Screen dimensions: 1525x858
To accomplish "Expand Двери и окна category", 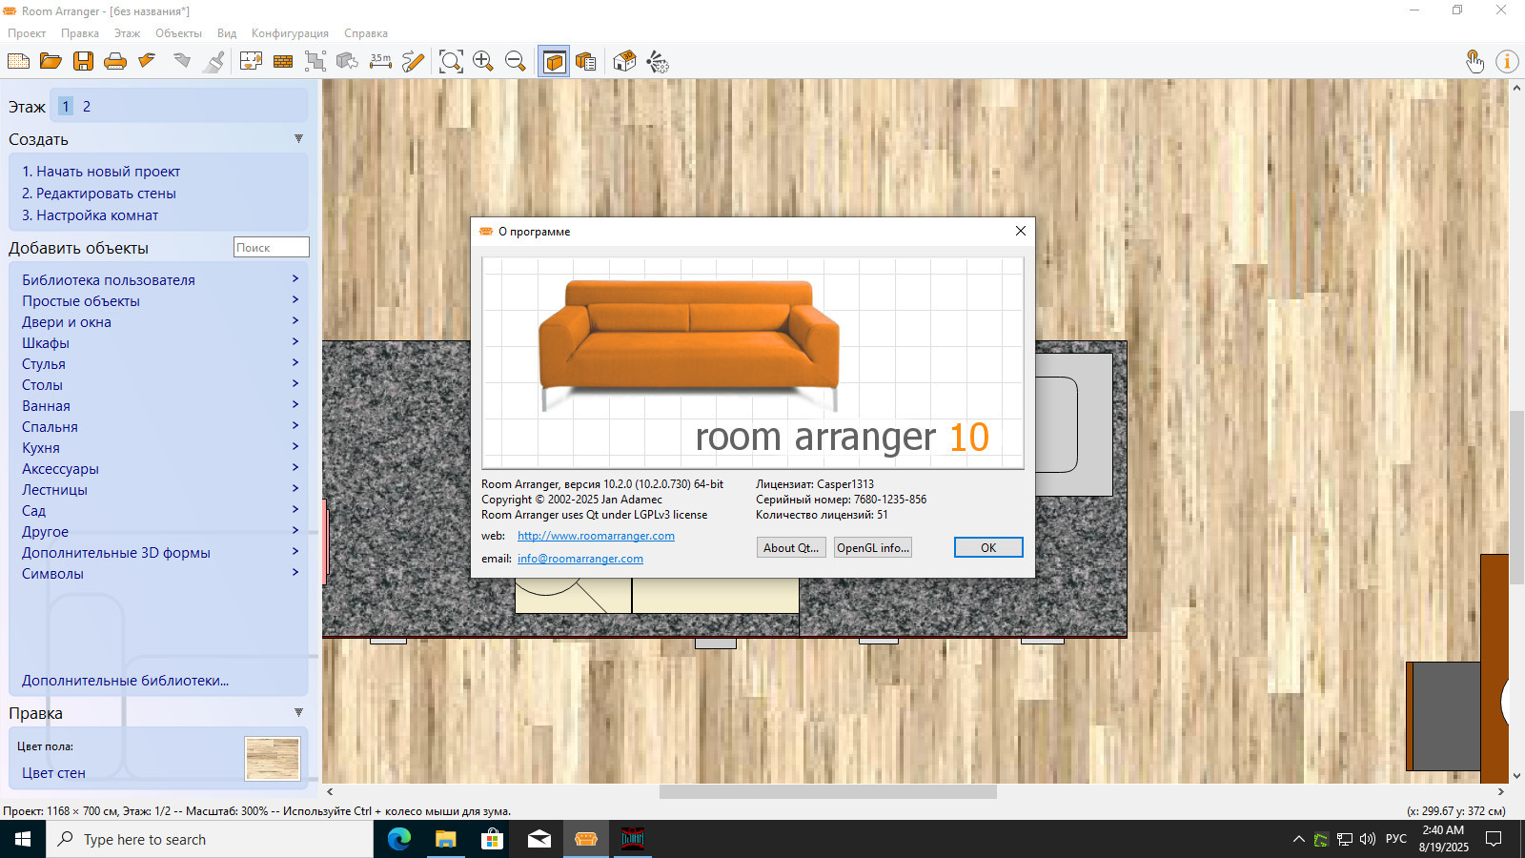I will (160, 321).
